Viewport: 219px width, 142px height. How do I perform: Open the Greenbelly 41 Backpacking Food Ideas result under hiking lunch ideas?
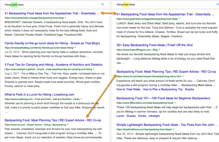[52, 13]
